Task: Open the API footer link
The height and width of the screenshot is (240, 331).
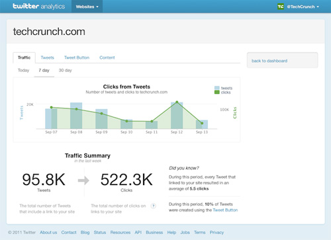Action: [x=138, y=232]
